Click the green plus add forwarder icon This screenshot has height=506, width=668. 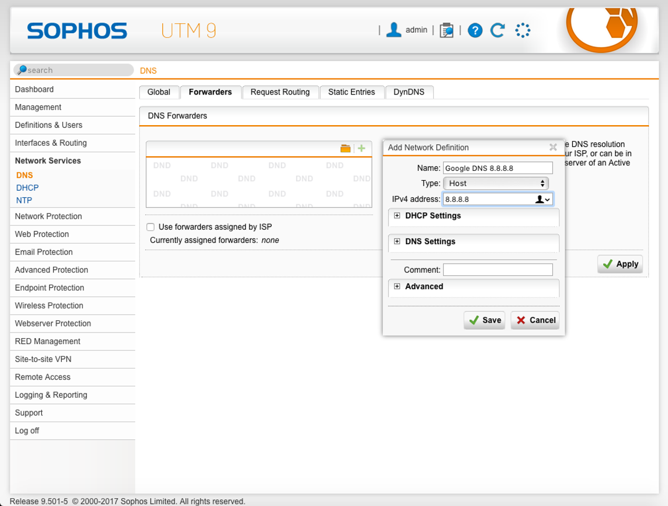(x=361, y=148)
